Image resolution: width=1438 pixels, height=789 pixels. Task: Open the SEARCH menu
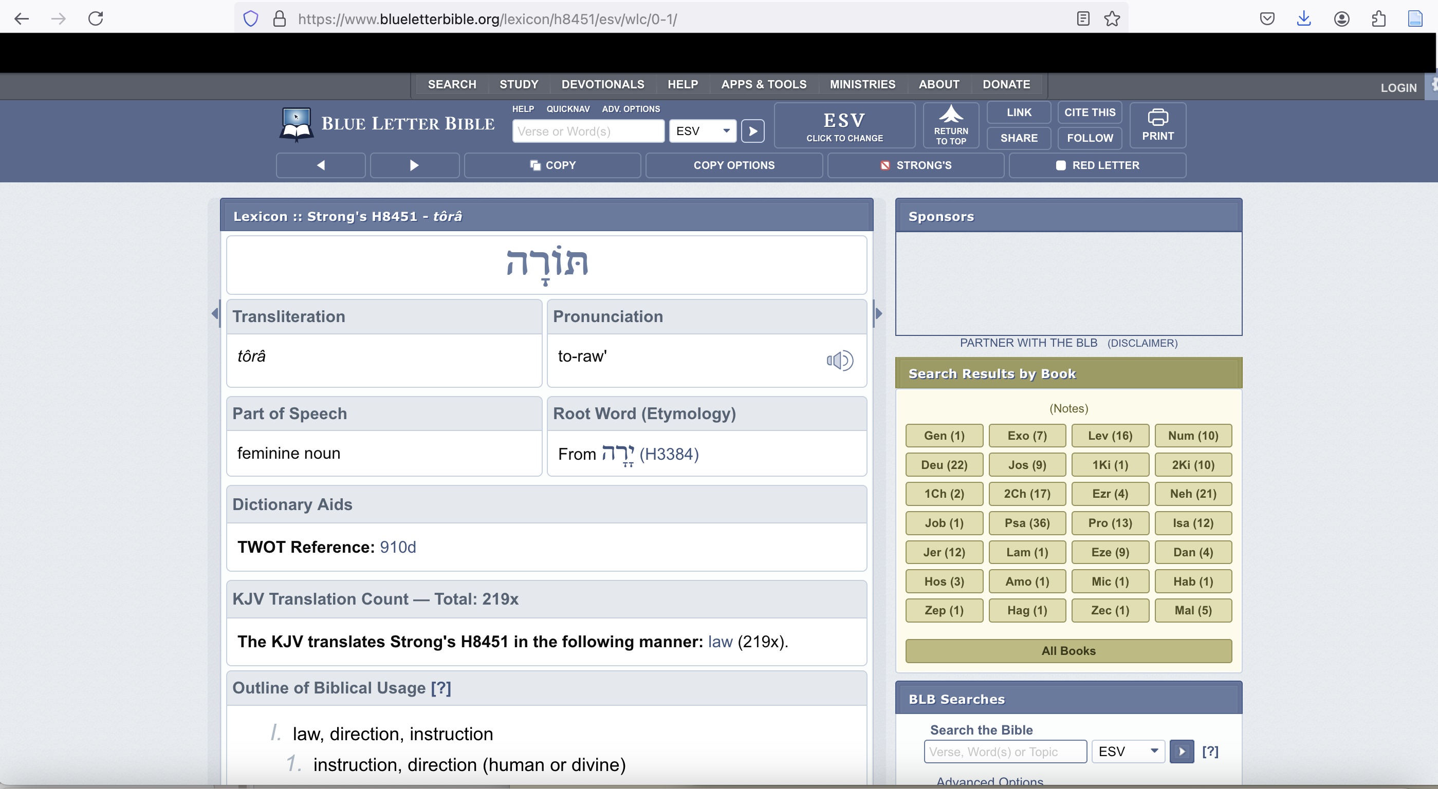pos(452,84)
